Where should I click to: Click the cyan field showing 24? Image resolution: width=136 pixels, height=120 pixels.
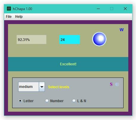click(x=69, y=40)
